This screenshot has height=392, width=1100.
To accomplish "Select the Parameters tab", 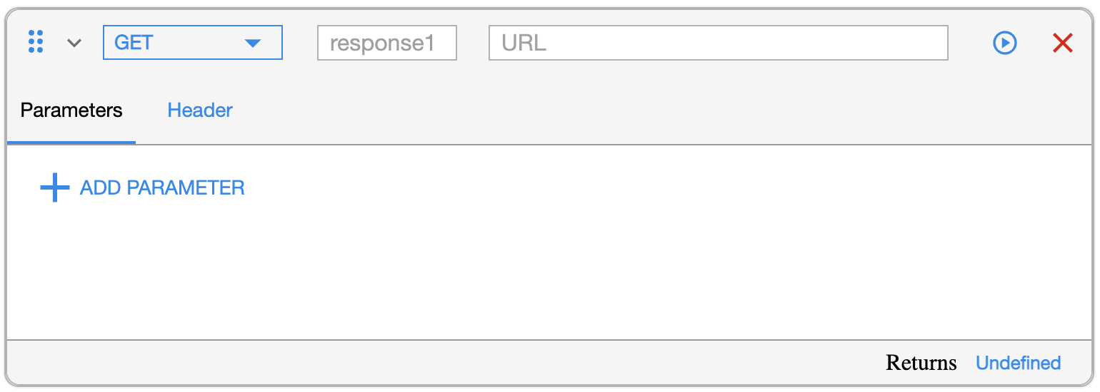I will (x=71, y=110).
